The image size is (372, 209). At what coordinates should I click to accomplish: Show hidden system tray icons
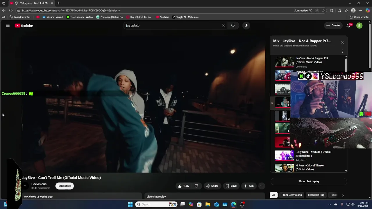click(329, 204)
